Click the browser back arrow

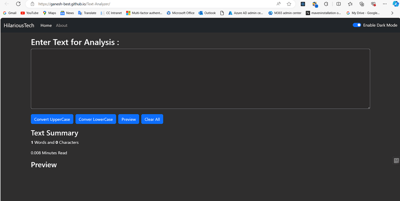point(7,4)
